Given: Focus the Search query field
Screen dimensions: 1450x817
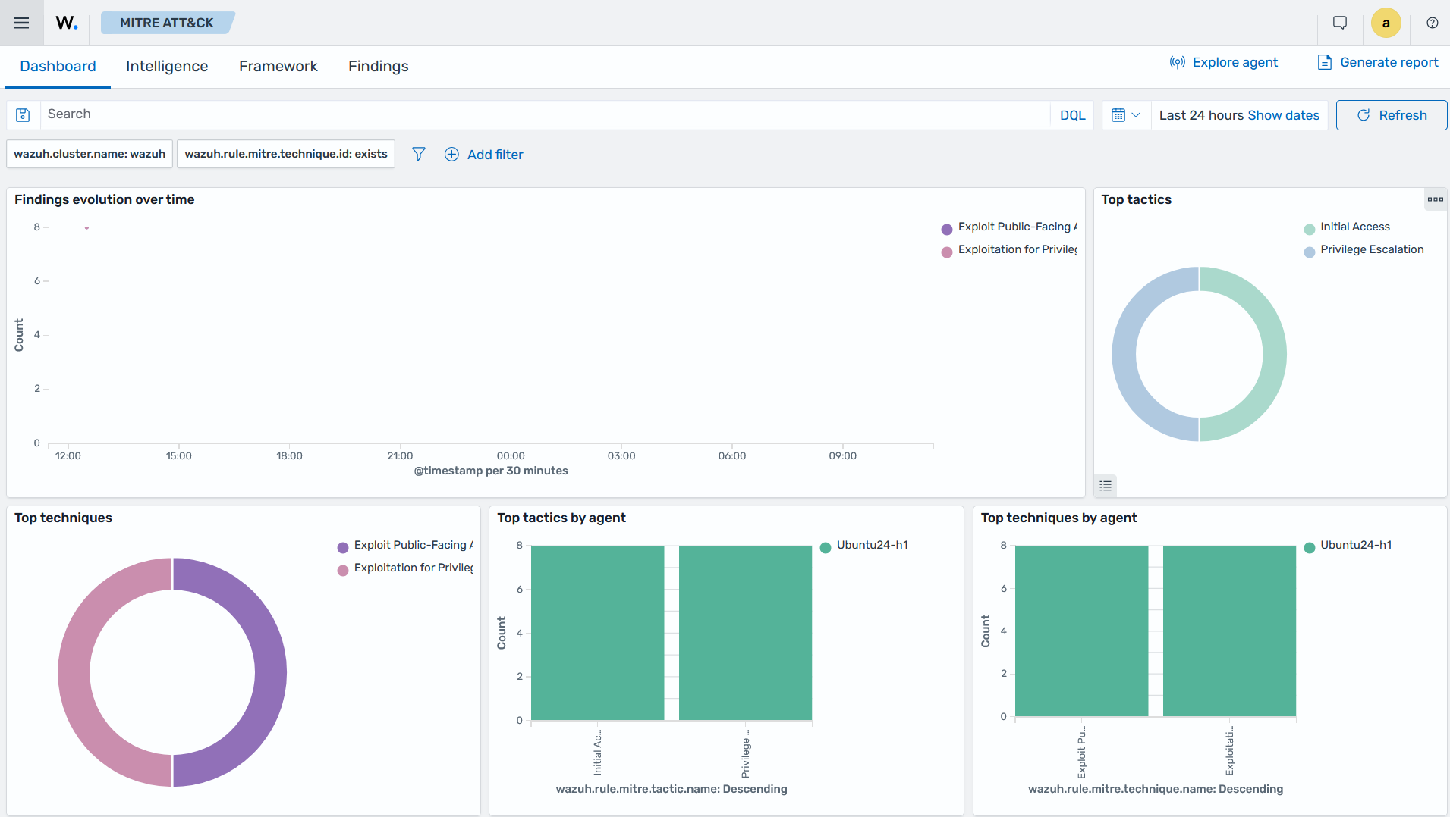Looking at the screenshot, I should tap(545, 114).
